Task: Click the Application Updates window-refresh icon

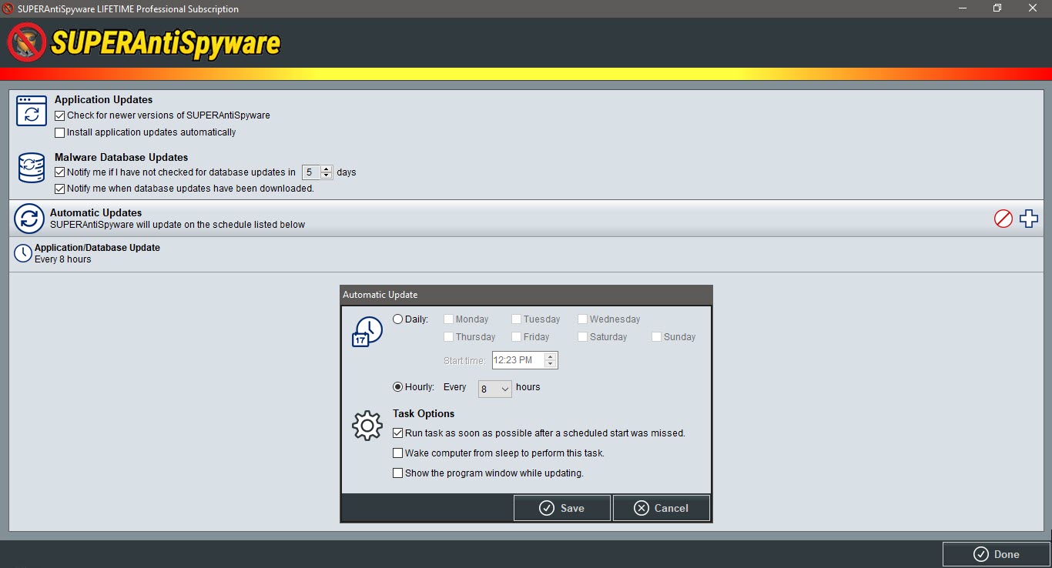Action: tap(32, 111)
